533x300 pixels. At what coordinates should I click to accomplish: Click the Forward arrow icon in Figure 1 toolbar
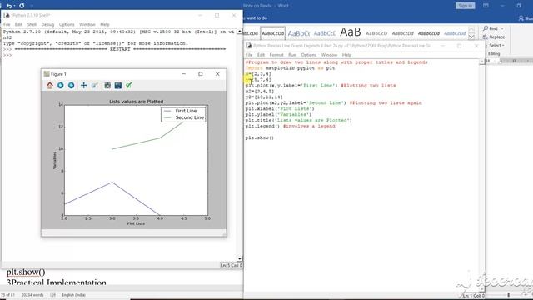point(71,85)
